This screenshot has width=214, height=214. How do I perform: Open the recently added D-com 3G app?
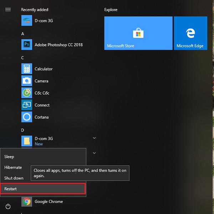[x=43, y=21]
